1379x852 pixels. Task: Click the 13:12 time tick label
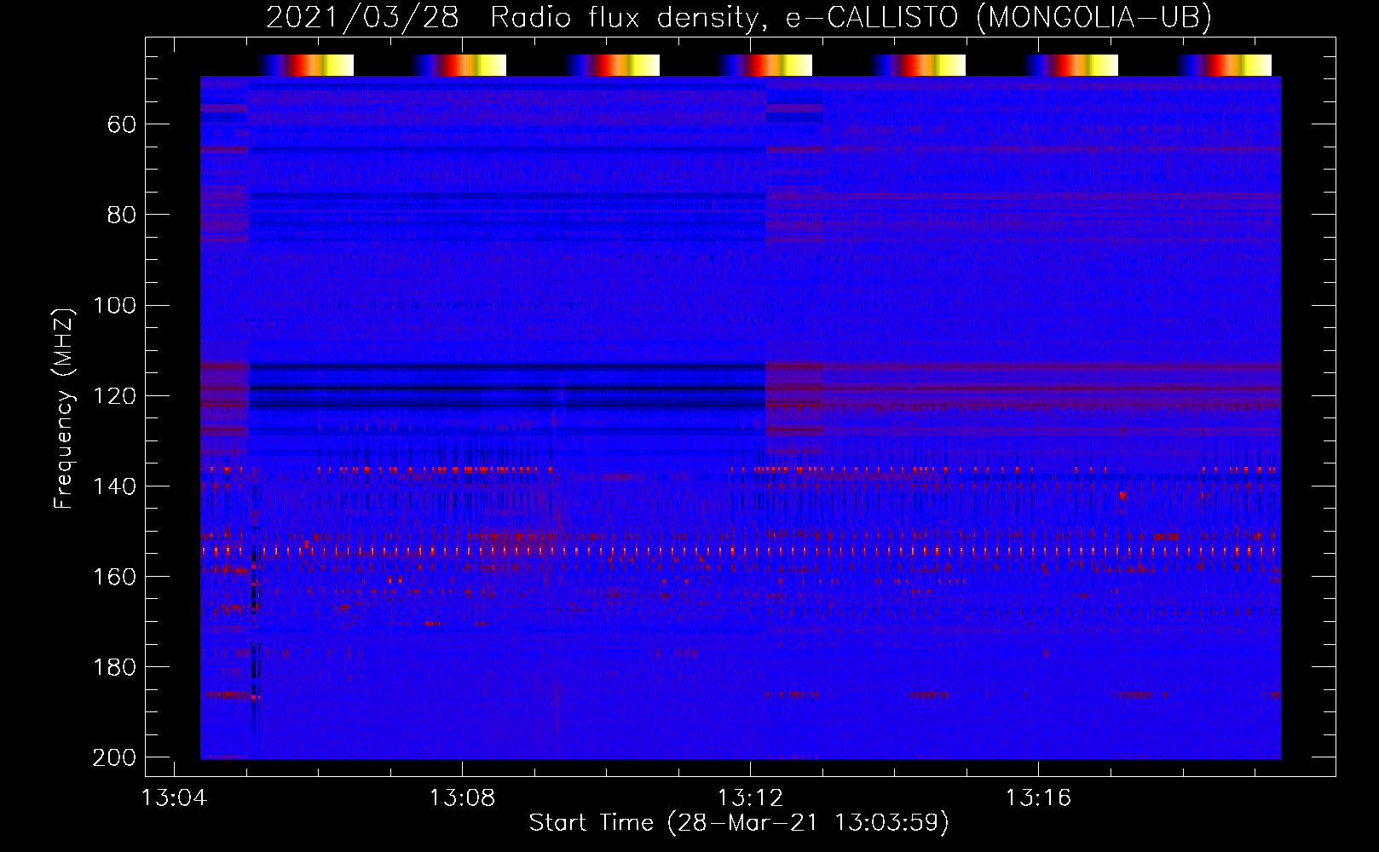(x=750, y=798)
